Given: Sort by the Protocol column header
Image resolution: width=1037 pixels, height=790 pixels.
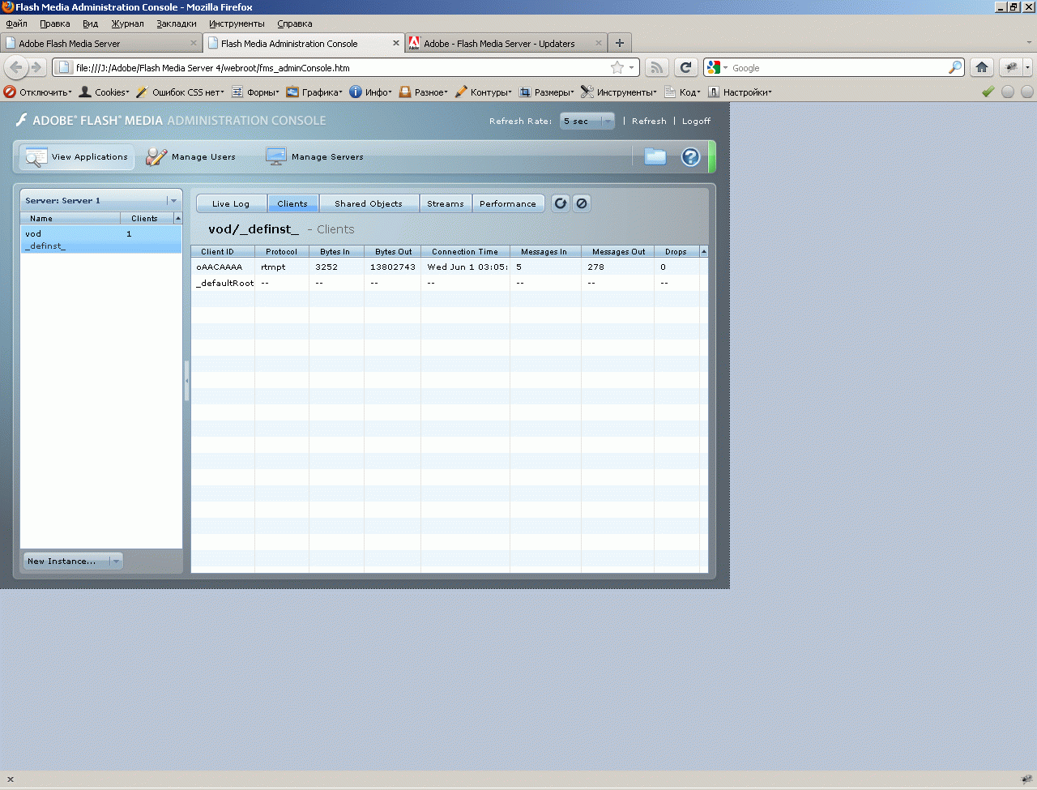Looking at the screenshot, I should click(x=282, y=251).
